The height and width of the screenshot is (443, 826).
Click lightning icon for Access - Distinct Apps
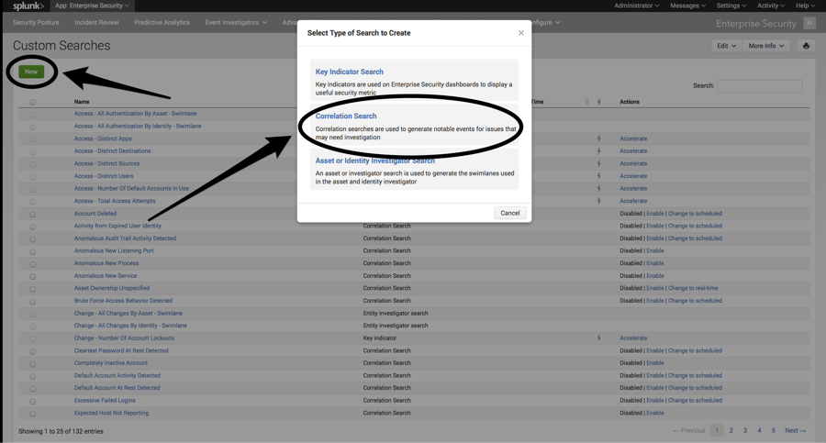599,138
